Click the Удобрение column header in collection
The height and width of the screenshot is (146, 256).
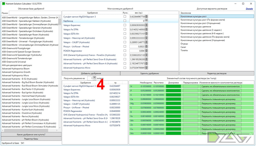(x=92, y=13)
